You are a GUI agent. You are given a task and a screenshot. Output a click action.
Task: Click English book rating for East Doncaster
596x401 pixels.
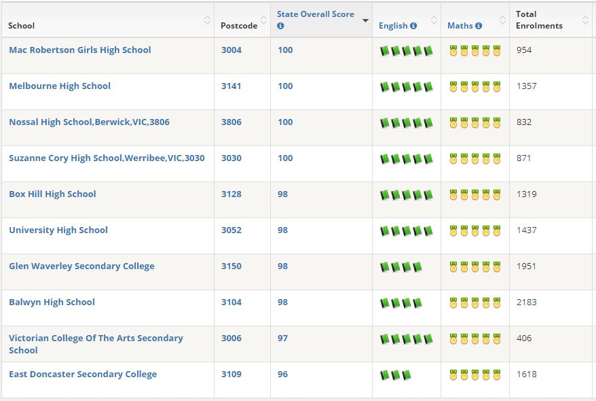(396, 375)
